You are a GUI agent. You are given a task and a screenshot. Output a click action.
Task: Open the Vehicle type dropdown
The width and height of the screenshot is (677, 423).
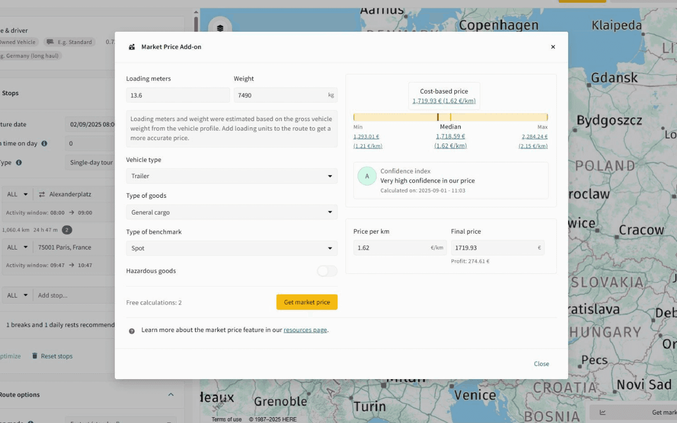231,176
